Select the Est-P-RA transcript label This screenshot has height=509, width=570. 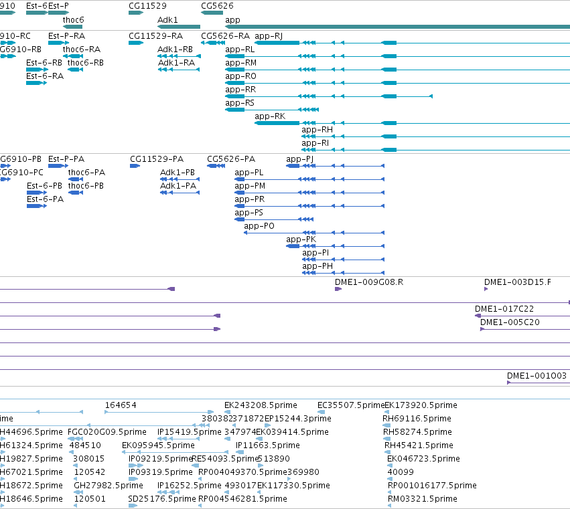66,36
